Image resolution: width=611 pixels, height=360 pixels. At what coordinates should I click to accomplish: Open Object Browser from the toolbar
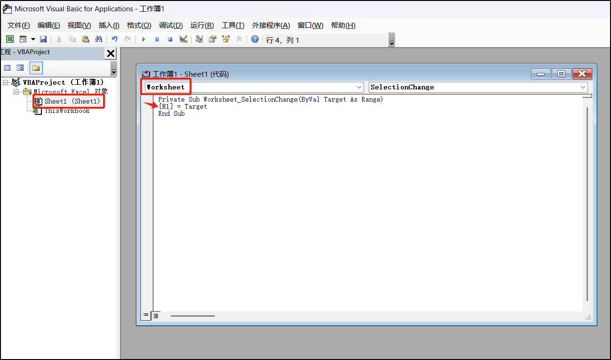point(226,40)
